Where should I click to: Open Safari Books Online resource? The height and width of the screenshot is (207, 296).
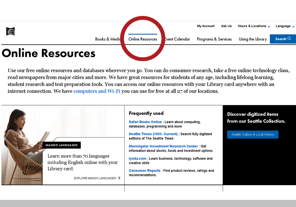145,122
